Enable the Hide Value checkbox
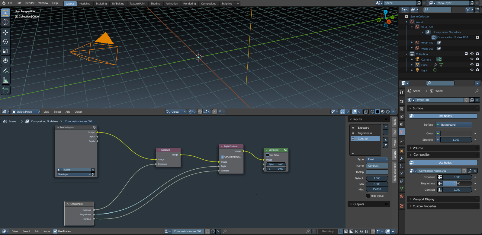 click(x=368, y=196)
